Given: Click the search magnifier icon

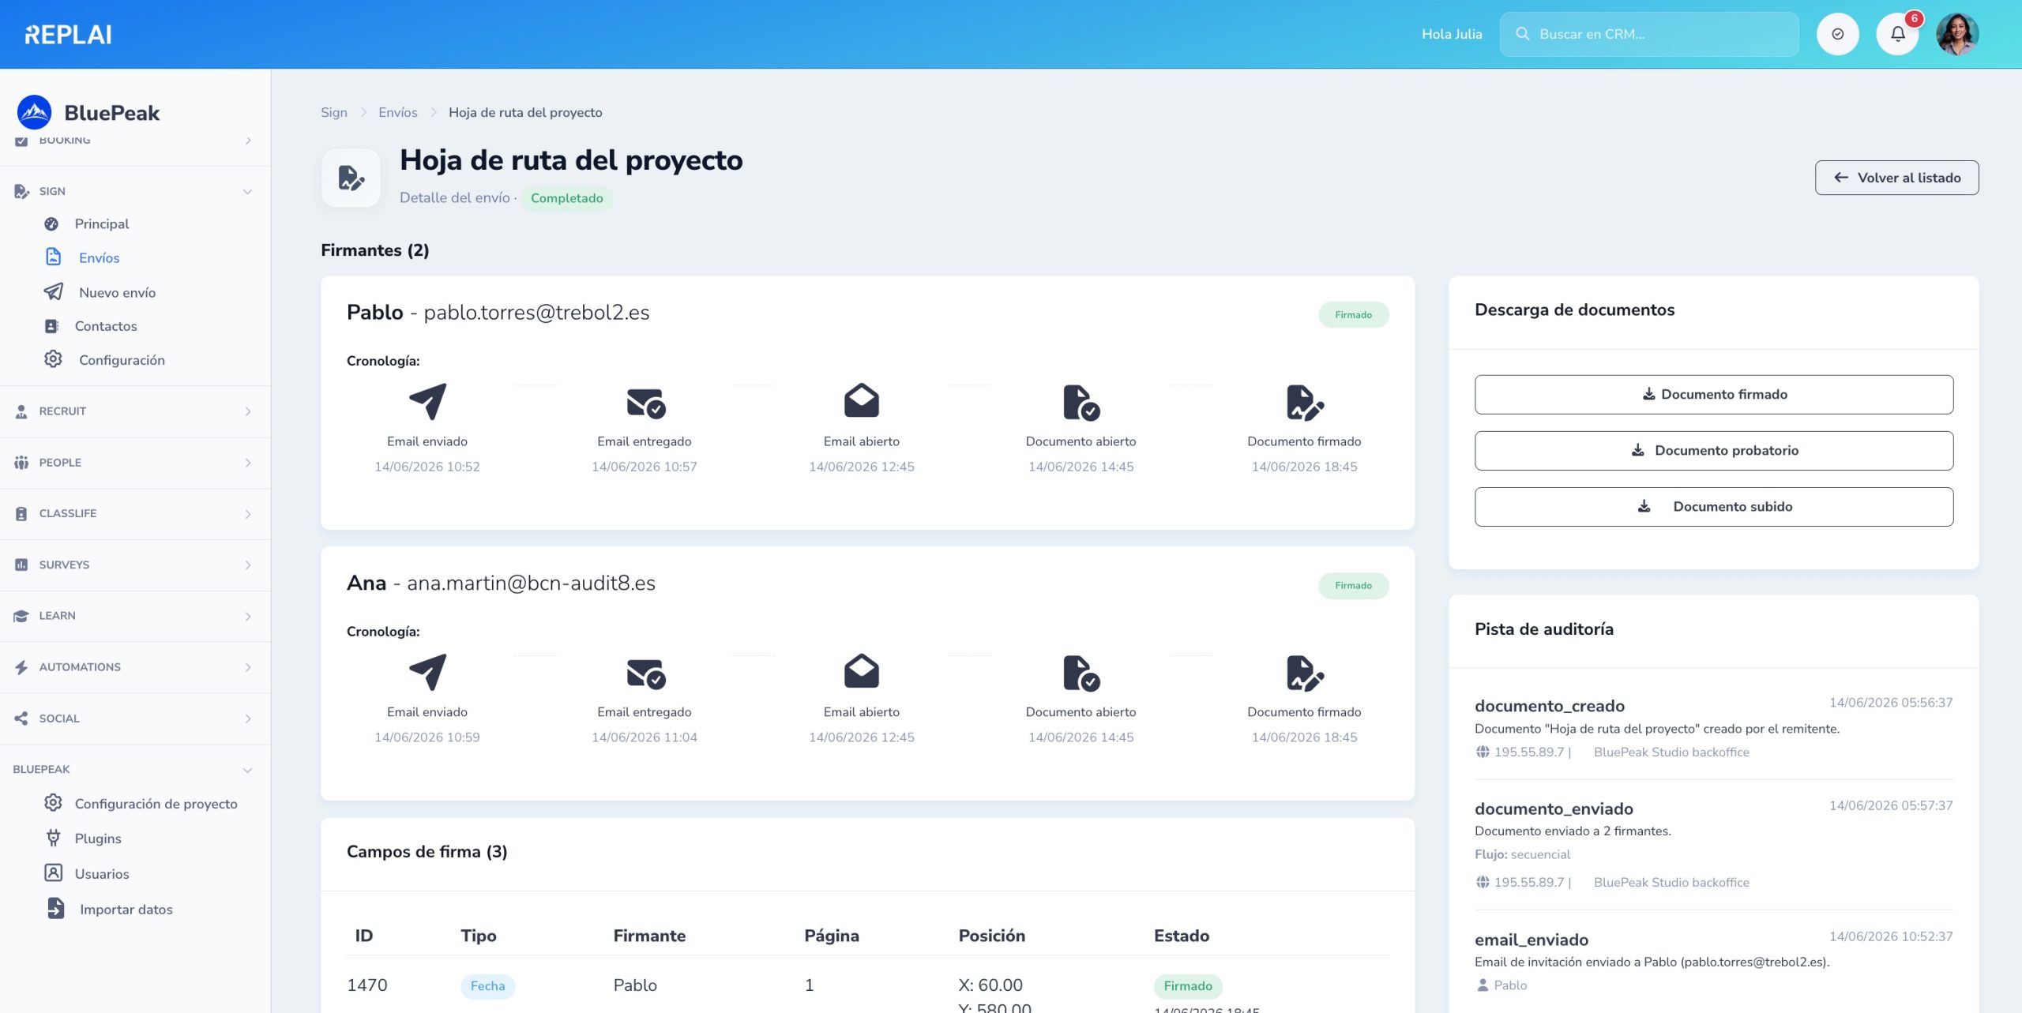Looking at the screenshot, I should click(x=1522, y=34).
